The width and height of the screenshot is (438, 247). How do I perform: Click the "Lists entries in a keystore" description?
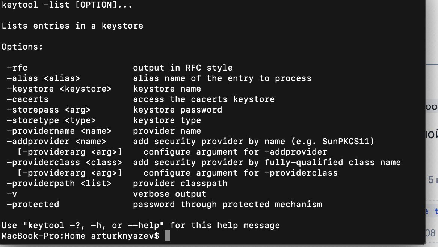pyautogui.click(x=72, y=26)
